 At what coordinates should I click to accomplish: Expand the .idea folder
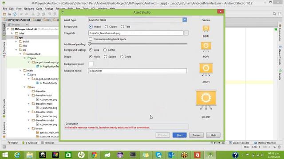point(12,33)
